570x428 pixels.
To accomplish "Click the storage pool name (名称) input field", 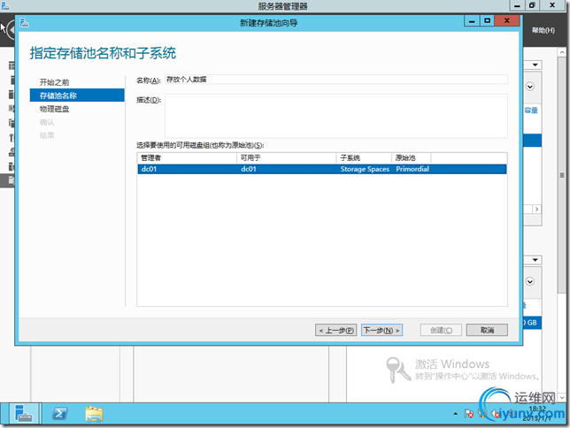I will click(336, 80).
